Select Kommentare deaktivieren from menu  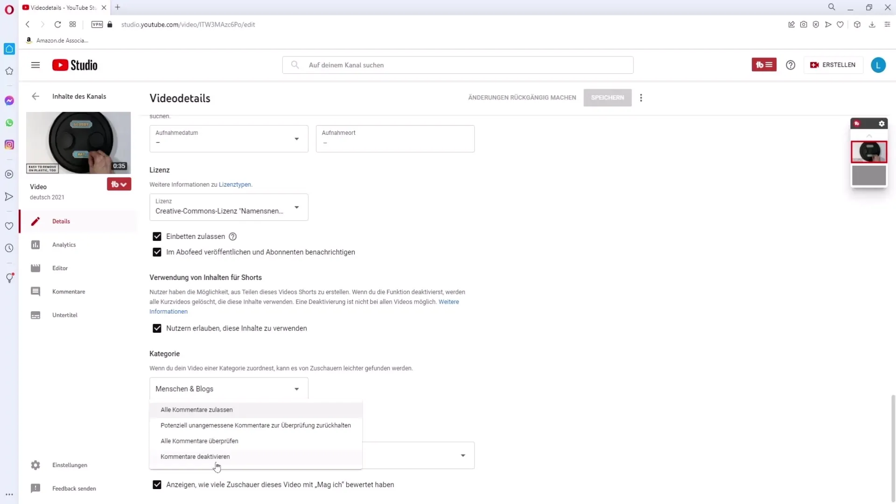pos(195,456)
